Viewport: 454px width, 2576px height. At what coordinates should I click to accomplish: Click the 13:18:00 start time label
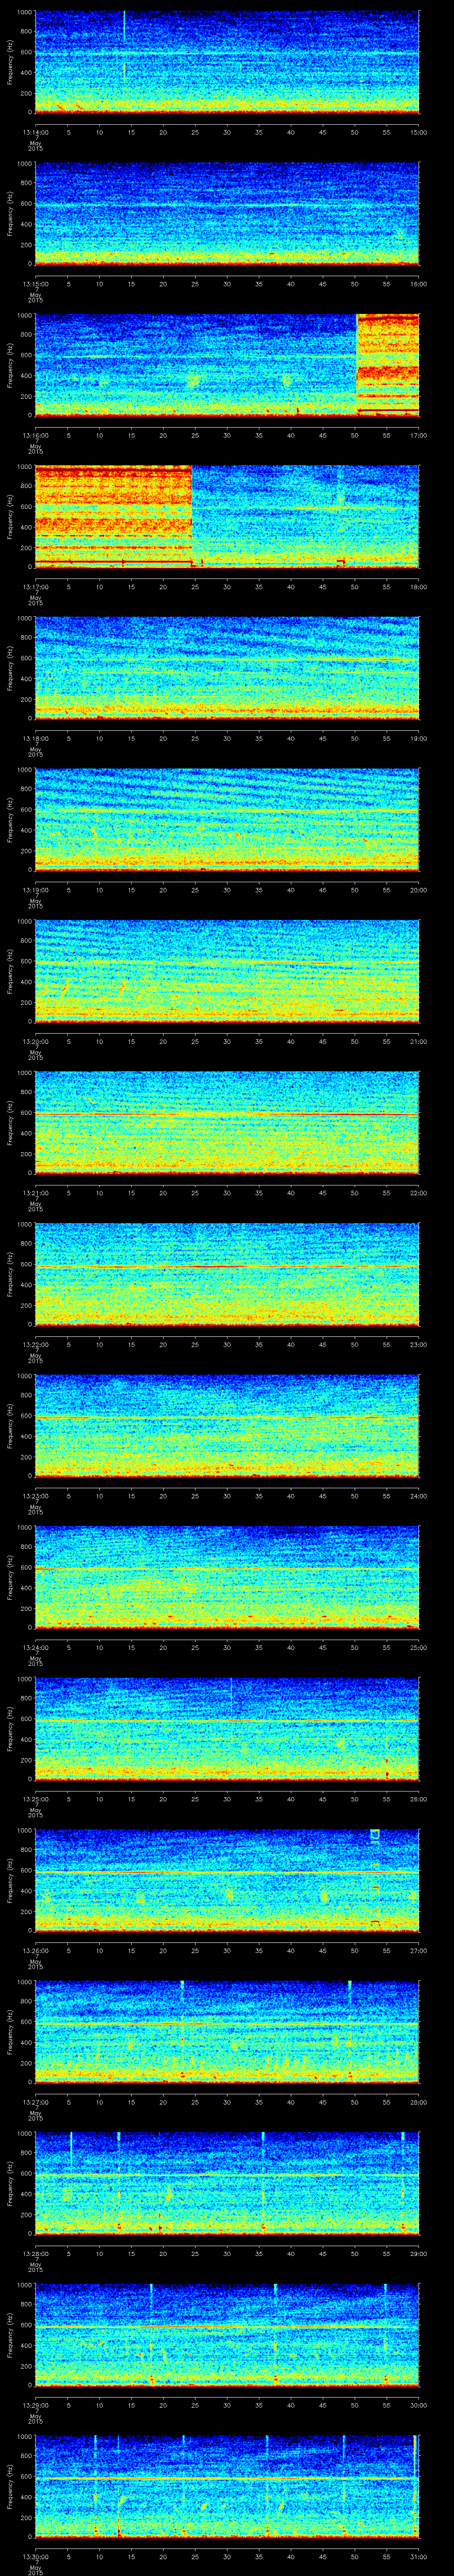coord(36,738)
